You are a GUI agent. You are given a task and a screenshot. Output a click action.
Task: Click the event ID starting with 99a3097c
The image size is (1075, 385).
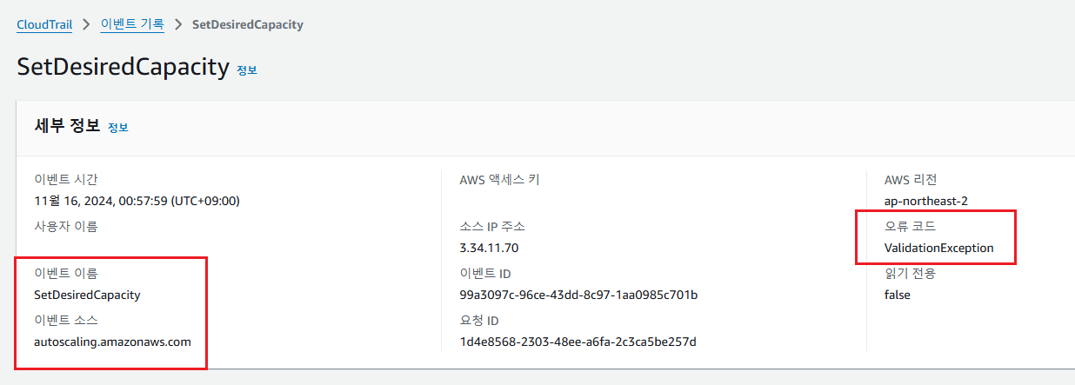coord(578,295)
